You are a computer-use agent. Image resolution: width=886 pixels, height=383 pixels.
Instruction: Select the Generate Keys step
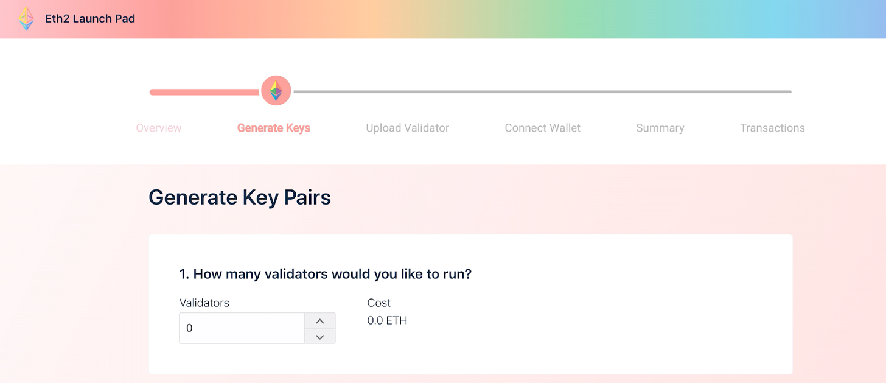pyautogui.click(x=274, y=128)
